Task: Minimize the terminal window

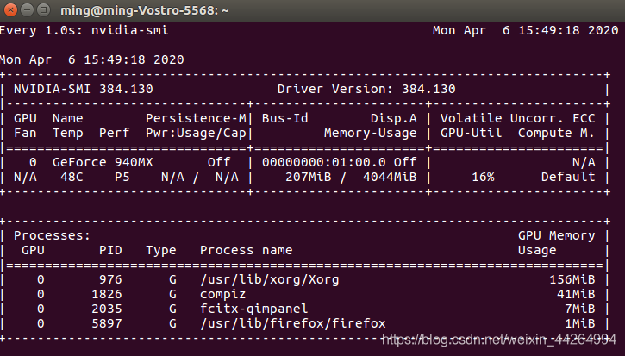Action: pyautogui.click(x=27, y=9)
